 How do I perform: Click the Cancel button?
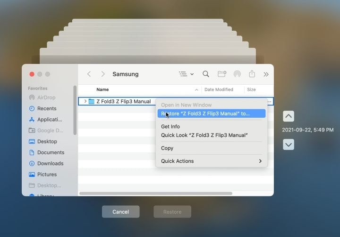(x=121, y=212)
